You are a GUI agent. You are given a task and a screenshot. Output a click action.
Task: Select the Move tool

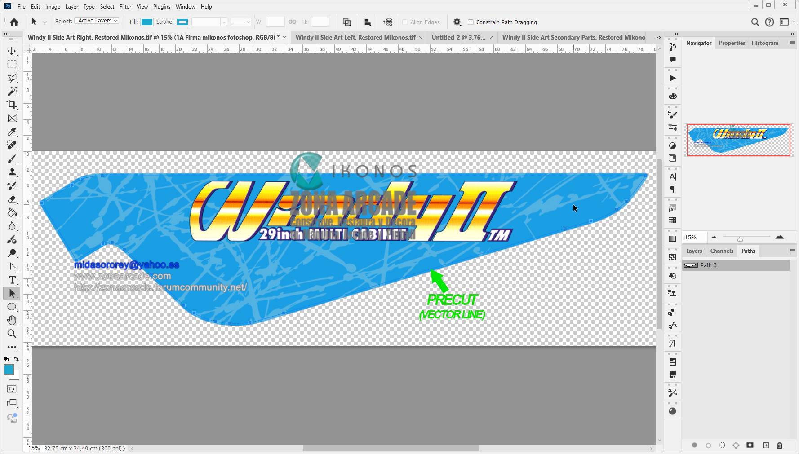click(x=12, y=51)
